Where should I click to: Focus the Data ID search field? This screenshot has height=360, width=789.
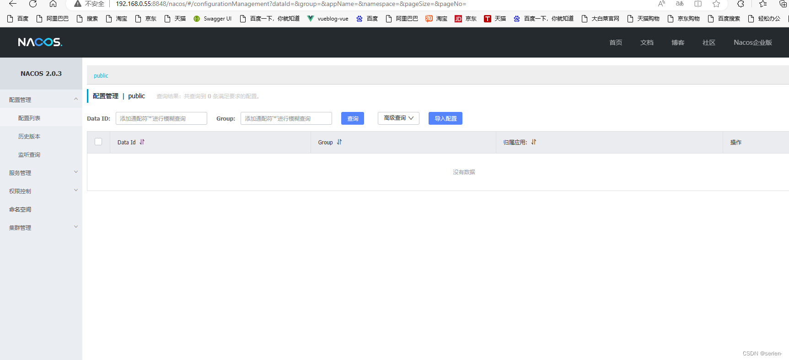(161, 118)
